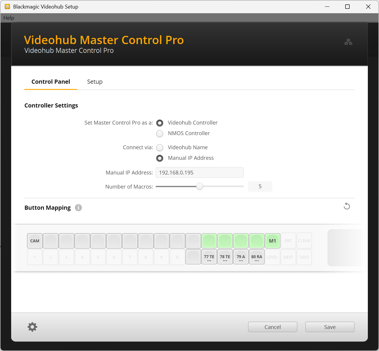Image resolution: width=379 pixels, height=351 pixels.
Task: Select the 77 TE mapping button
Action: pyautogui.click(x=209, y=257)
